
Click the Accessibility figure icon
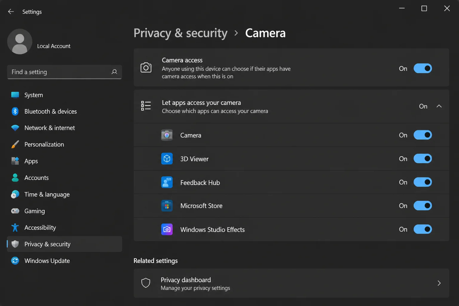(x=15, y=228)
